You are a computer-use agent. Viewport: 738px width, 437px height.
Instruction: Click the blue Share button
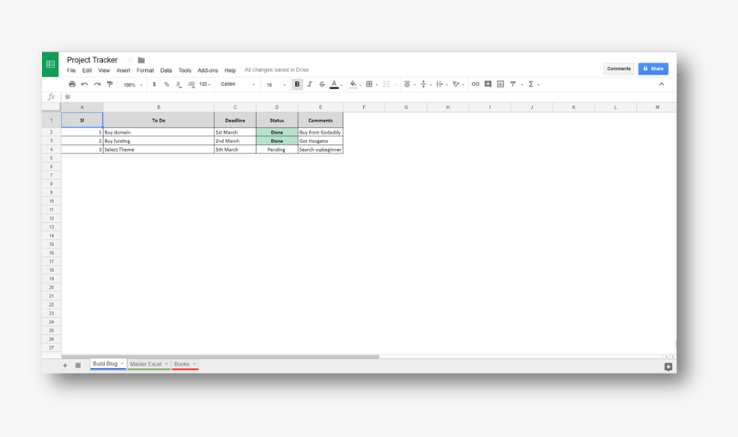(x=653, y=69)
